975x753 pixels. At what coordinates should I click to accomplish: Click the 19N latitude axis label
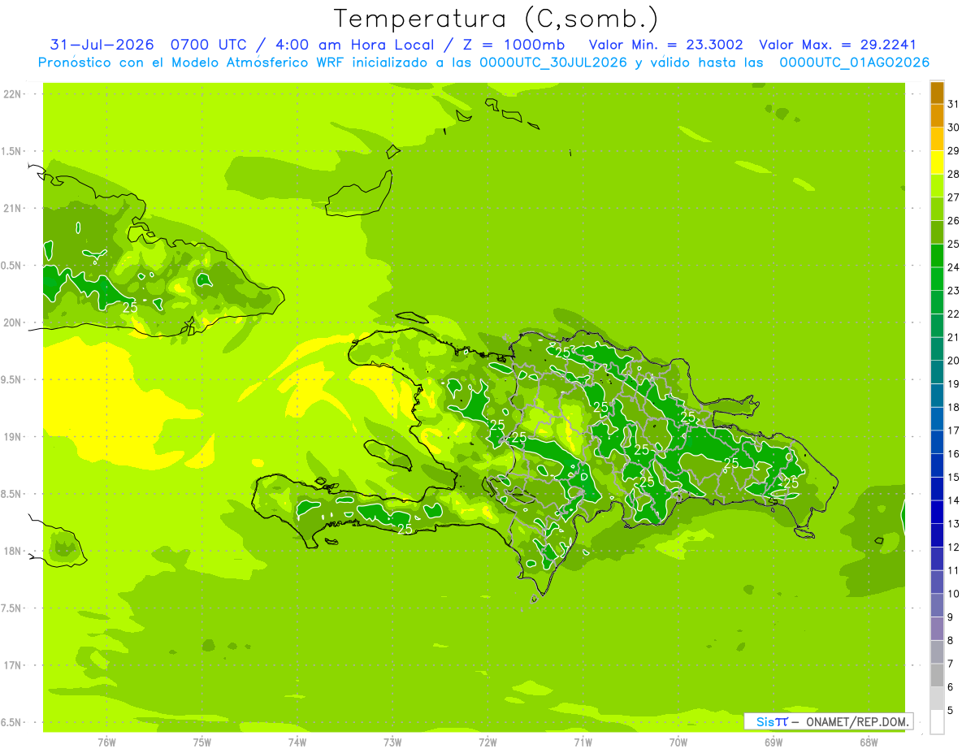coord(13,437)
